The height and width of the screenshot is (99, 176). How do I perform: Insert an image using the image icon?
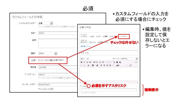click(x=120, y=62)
